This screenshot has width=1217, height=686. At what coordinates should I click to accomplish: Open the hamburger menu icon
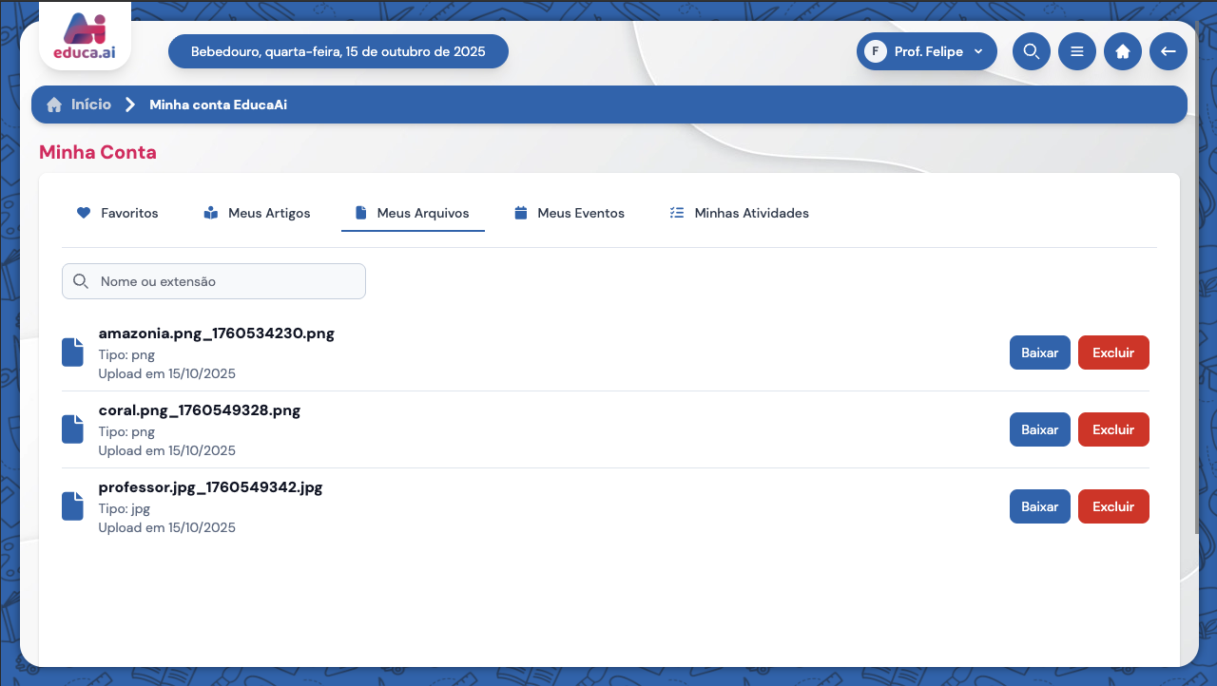(1076, 51)
